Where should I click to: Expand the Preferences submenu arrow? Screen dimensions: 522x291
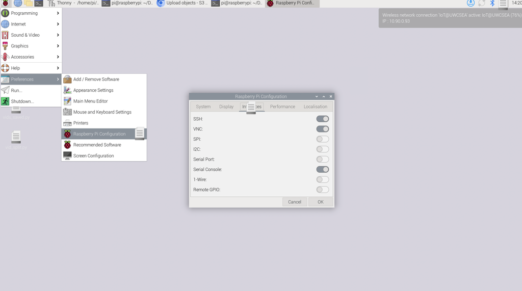[58, 79]
